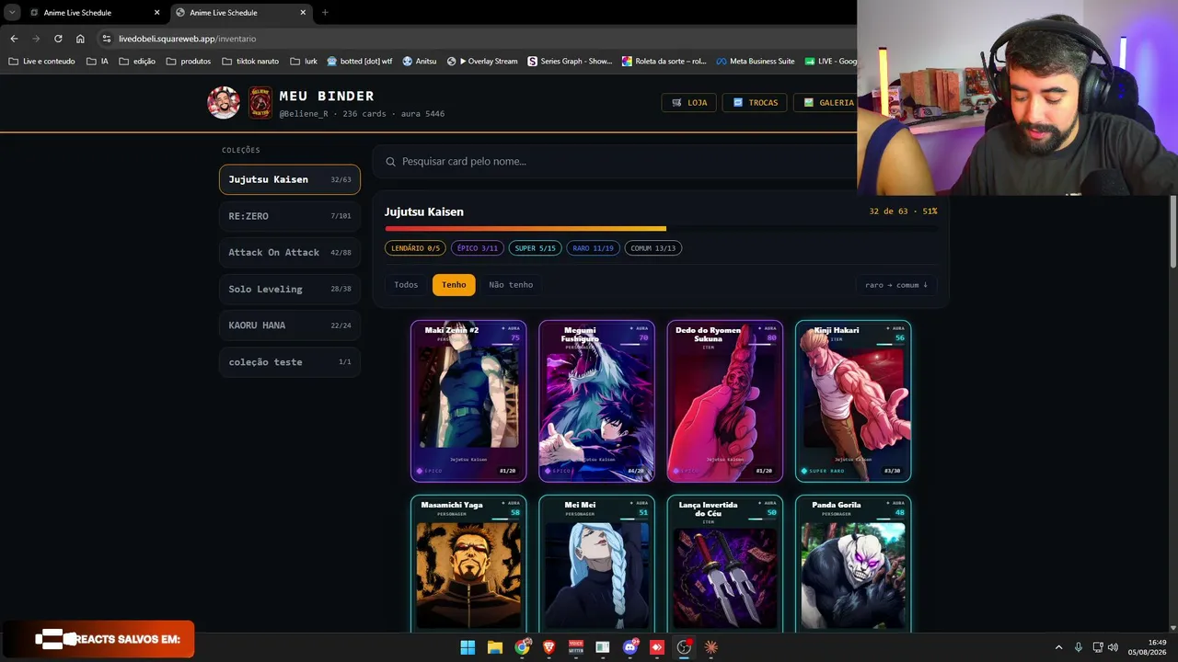This screenshot has height=662, width=1178.
Task: Close the active Anime Live Schedule tab
Action: [303, 13]
